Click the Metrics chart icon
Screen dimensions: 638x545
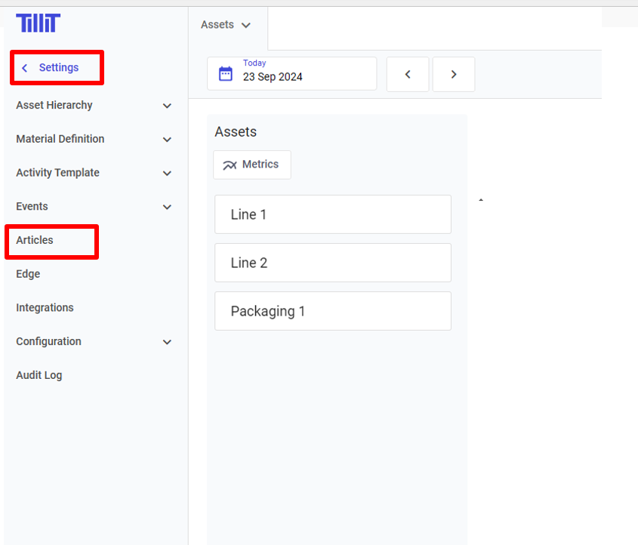(230, 165)
